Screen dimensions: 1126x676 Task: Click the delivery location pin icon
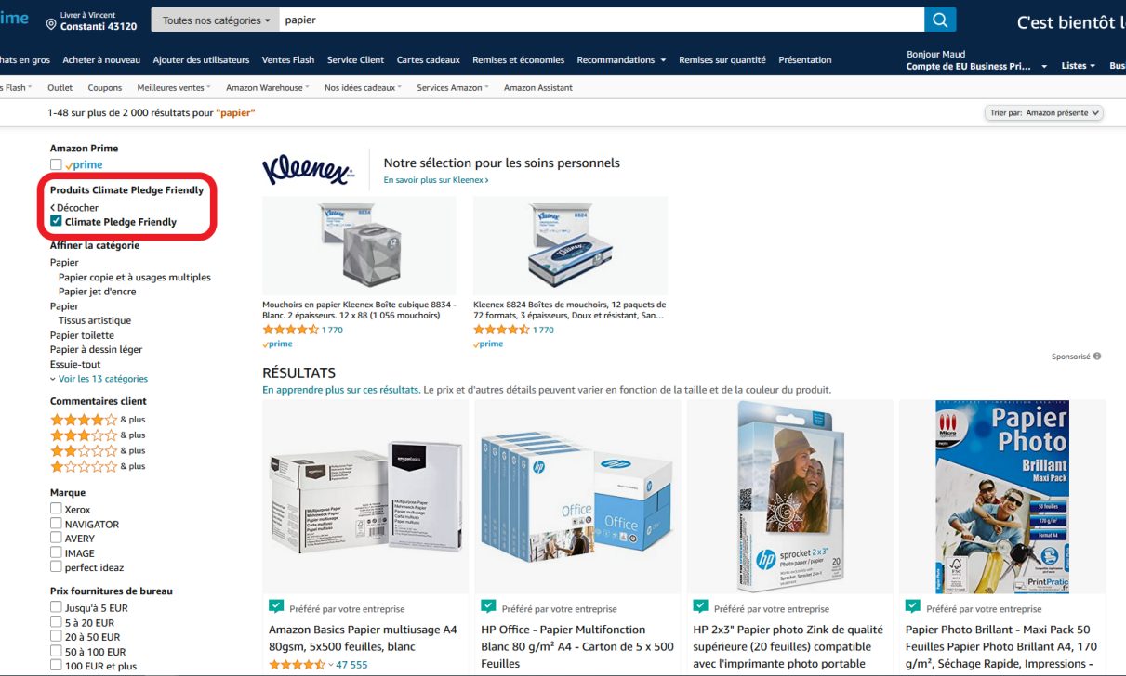[x=51, y=22]
